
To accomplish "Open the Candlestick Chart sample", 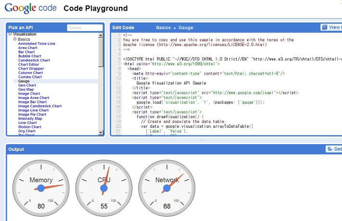I will [34, 60].
